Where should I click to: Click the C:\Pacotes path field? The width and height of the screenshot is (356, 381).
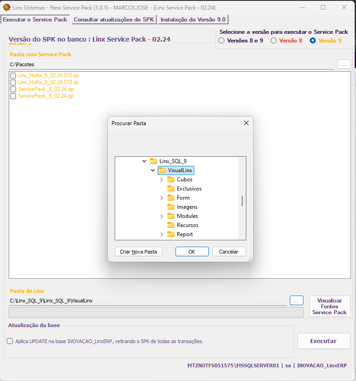pyautogui.click(x=171, y=64)
